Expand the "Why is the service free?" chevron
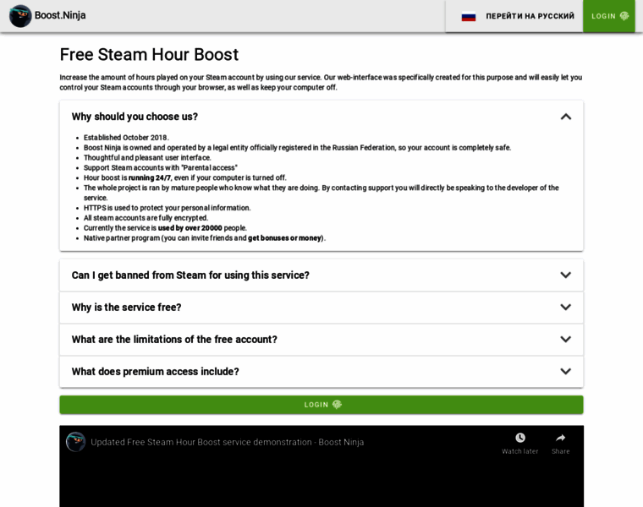Image resolution: width=643 pixels, height=507 pixels. (x=565, y=307)
